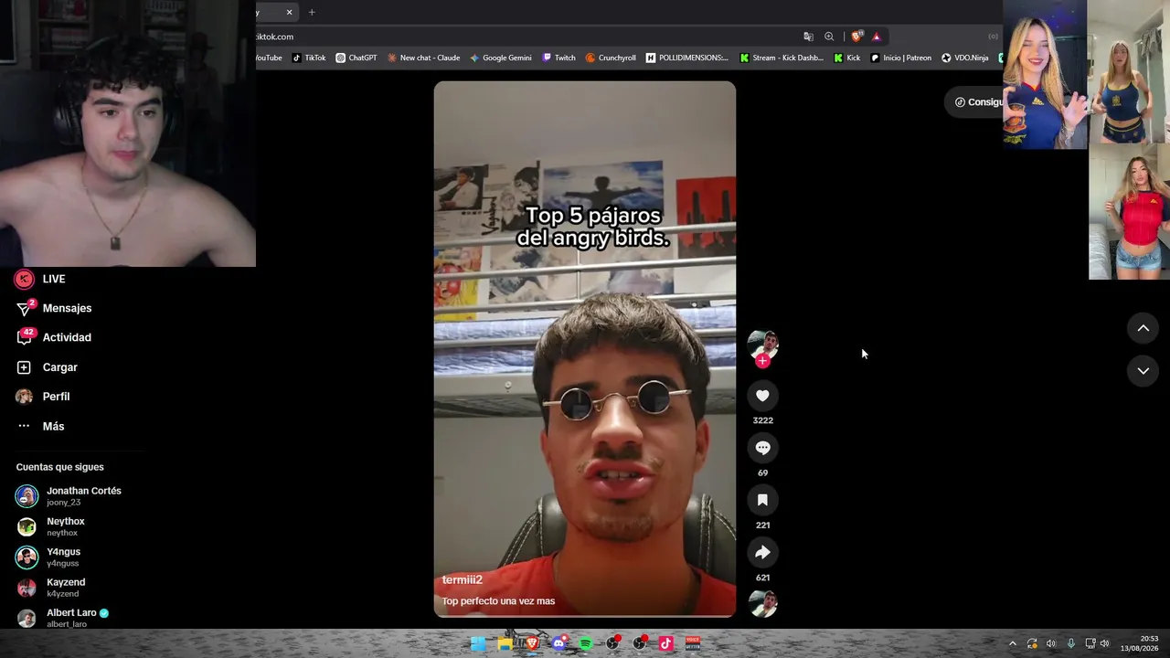Open the TikTok app in the taskbar

[666, 643]
